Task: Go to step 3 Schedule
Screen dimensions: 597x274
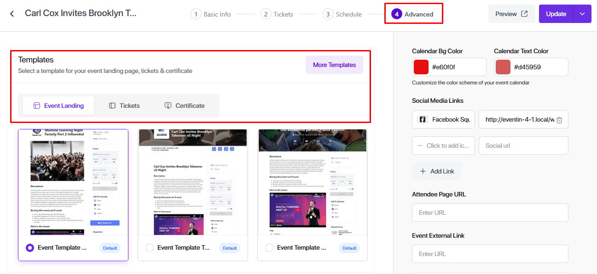Action: 342,14
